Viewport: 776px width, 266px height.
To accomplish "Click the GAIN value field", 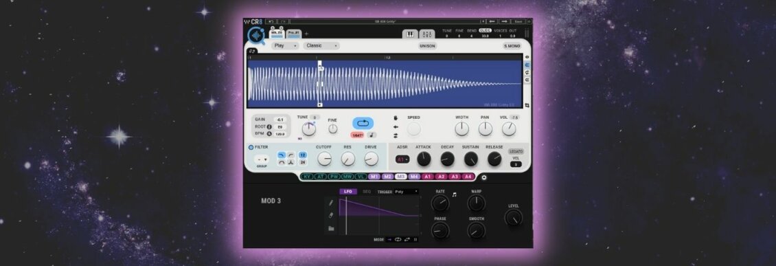I will (280, 120).
